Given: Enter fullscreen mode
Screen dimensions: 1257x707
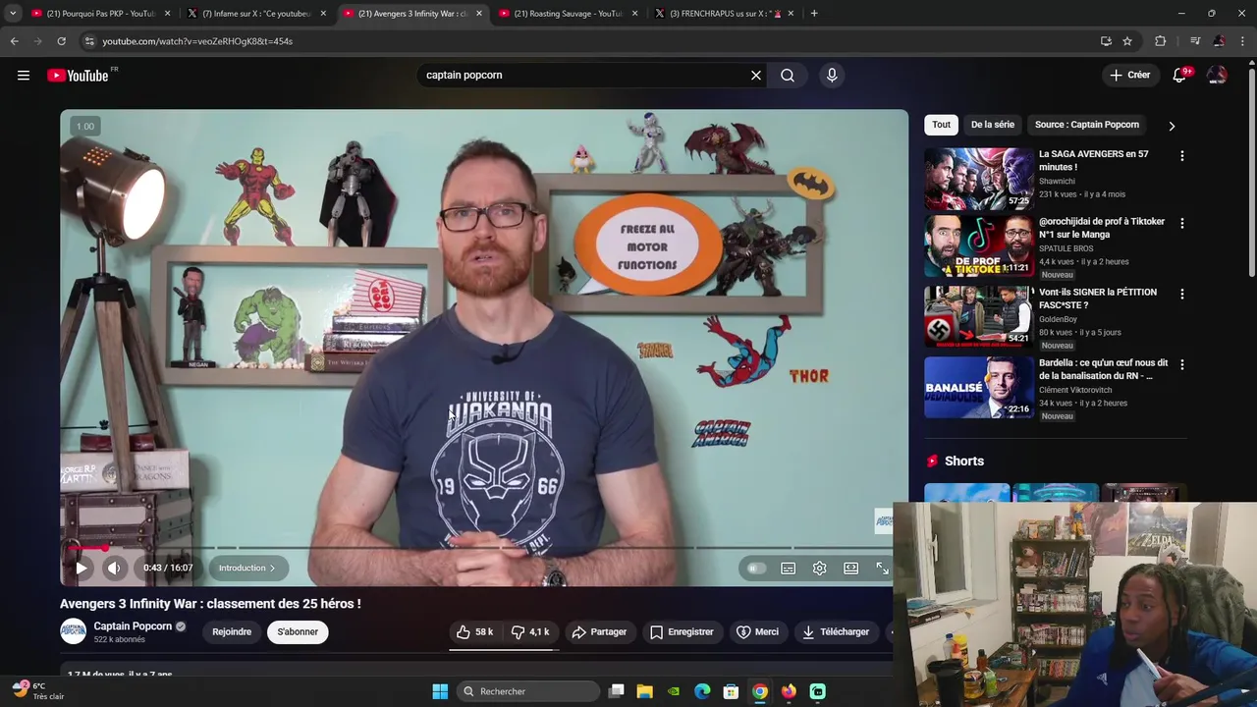Looking at the screenshot, I should (x=882, y=569).
